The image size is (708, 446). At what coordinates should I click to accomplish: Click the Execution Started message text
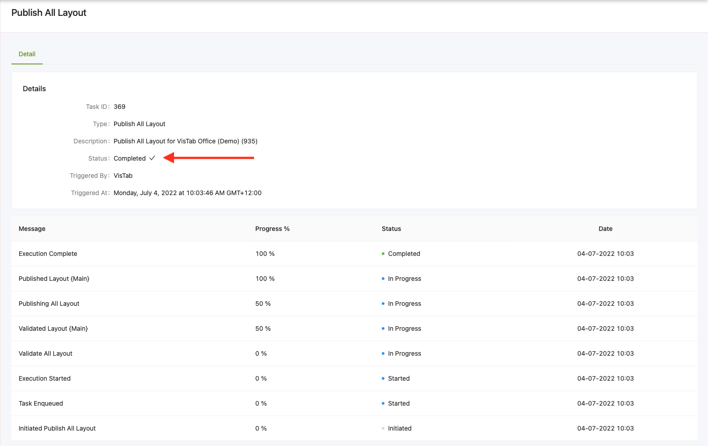[x=45, y=378]
